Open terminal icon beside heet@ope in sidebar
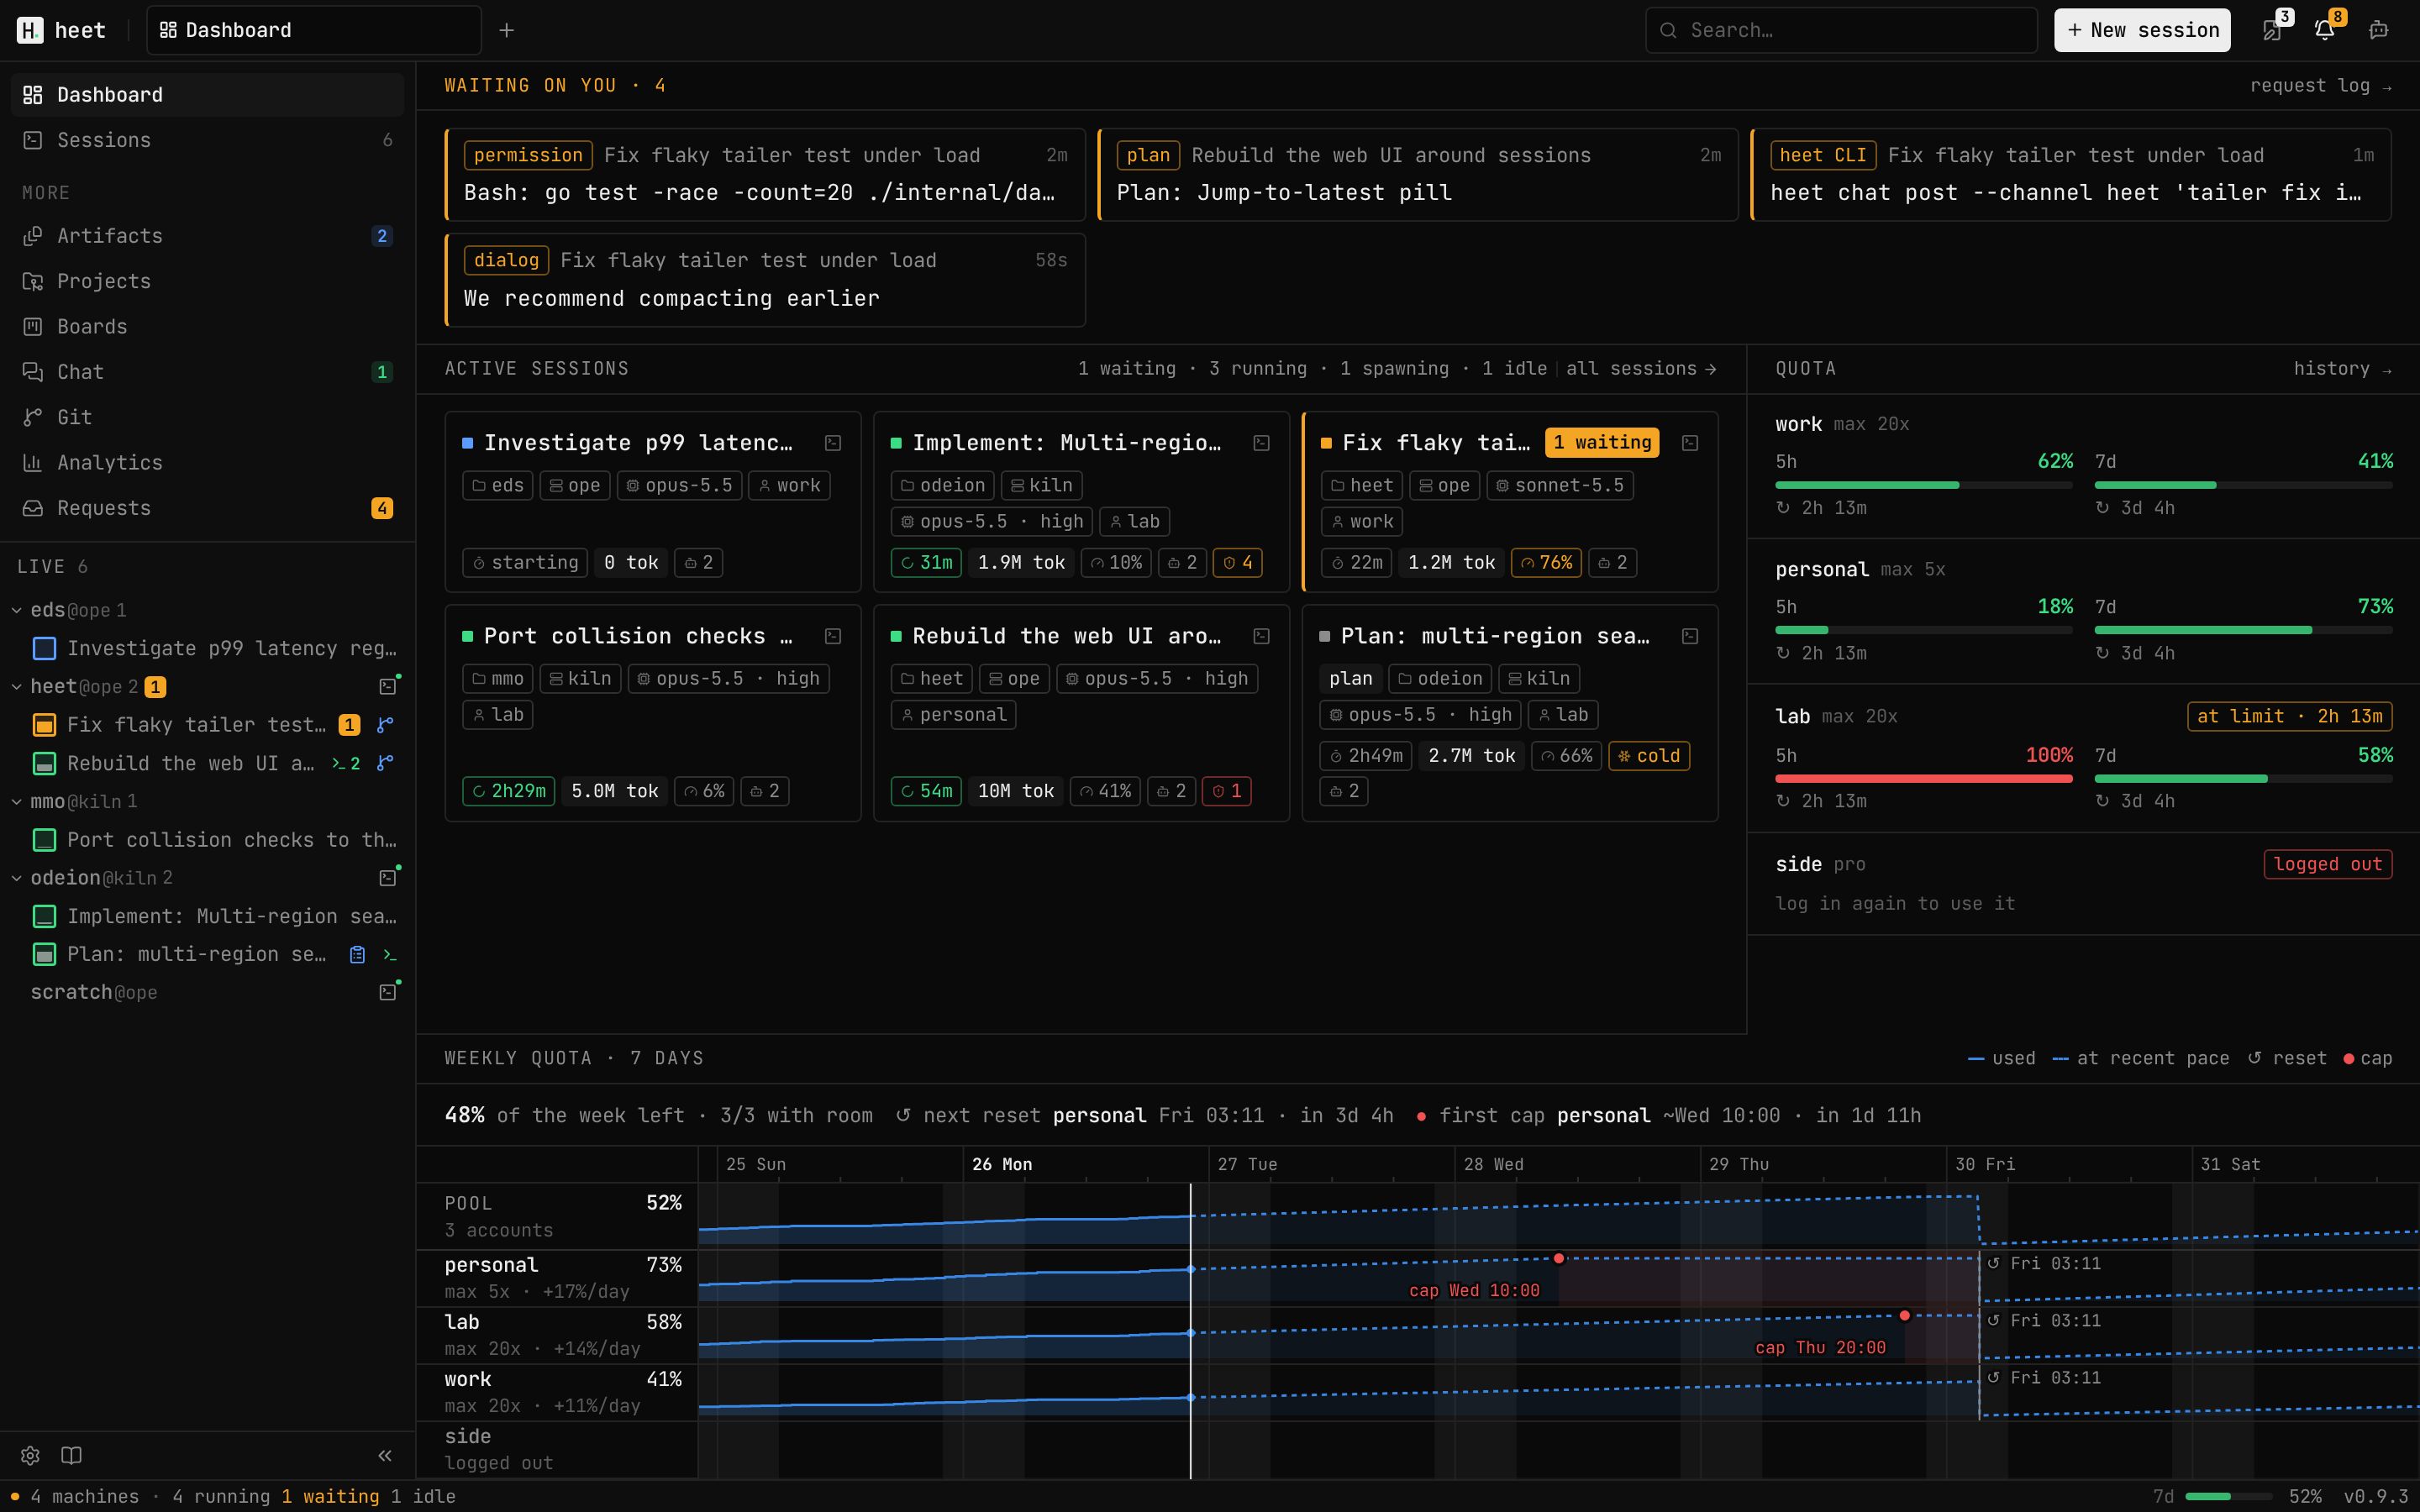The height and width of the screenshot is (1512, 2420). tap(388, 686)
